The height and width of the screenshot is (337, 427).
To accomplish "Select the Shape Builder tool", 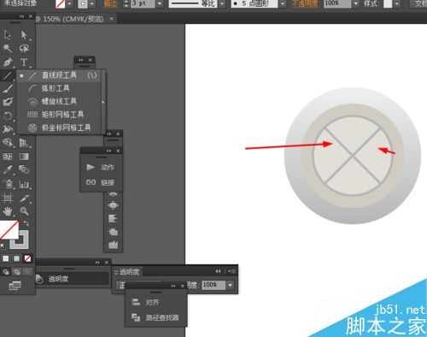I will tap(8, 143).
